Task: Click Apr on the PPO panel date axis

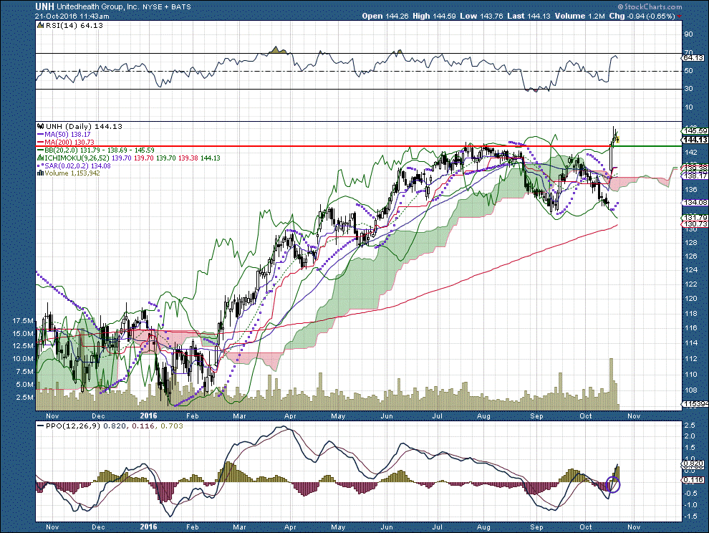Action: click(x=290, y=527)
